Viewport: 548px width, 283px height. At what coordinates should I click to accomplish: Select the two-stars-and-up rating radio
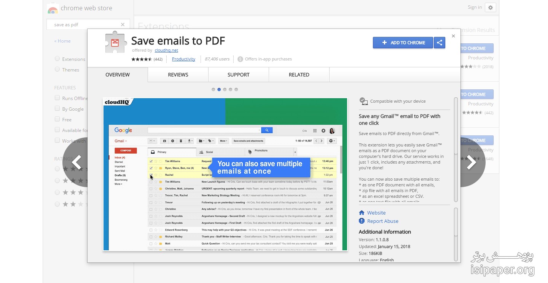(x=57, y=204)
